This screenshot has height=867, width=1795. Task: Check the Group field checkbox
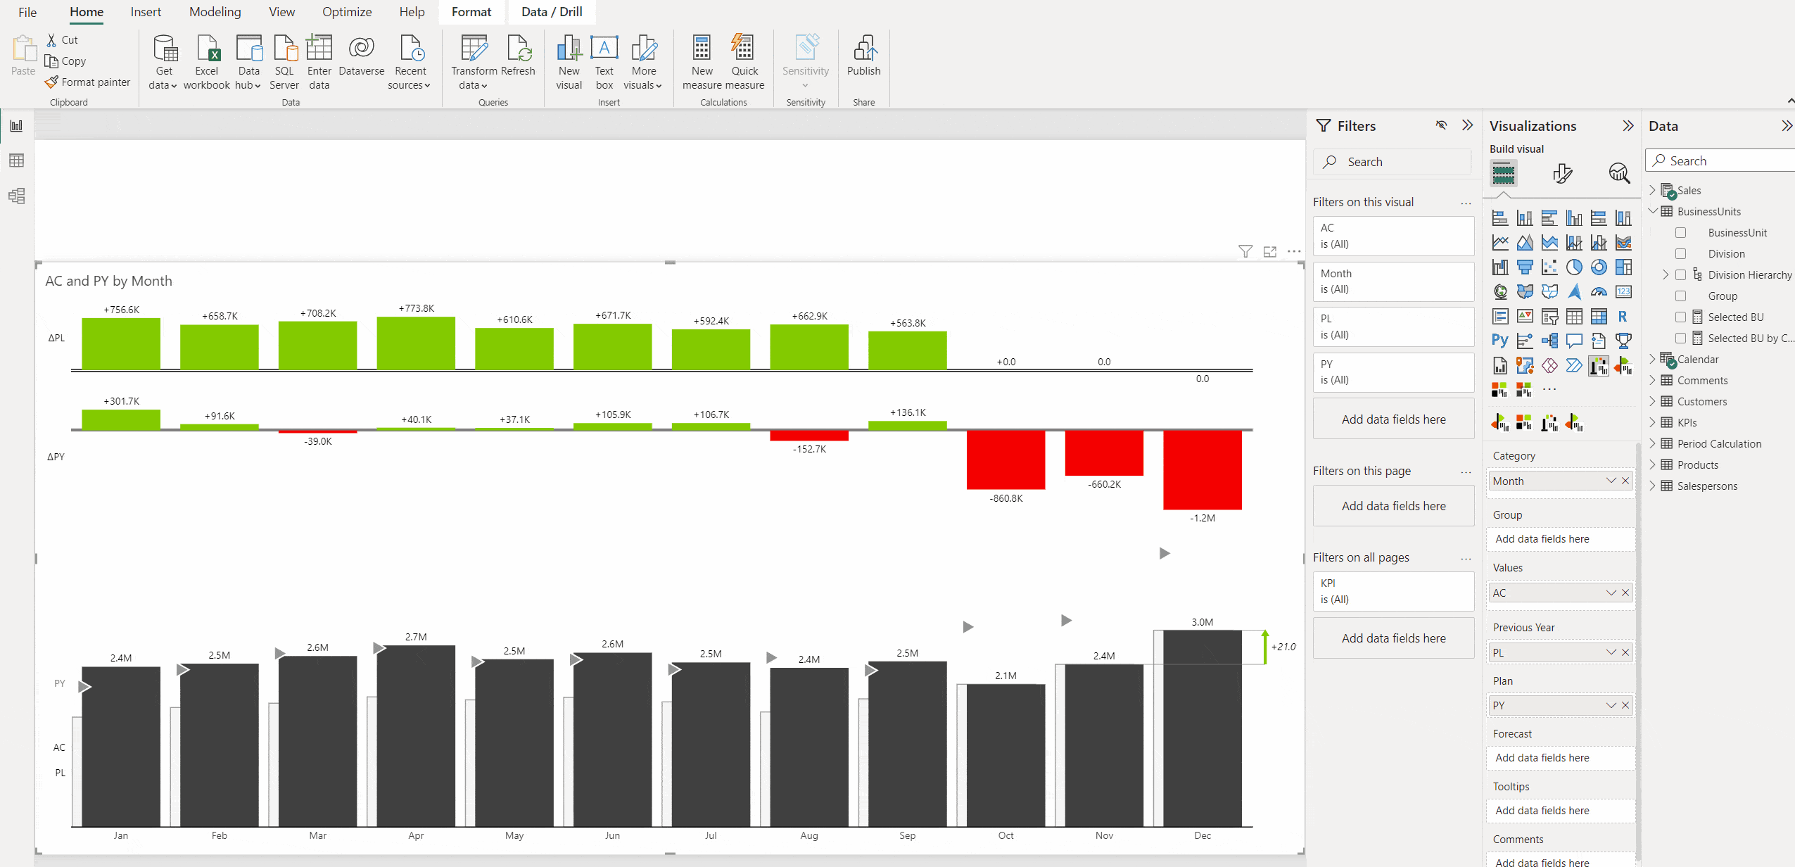(1682, 296)
